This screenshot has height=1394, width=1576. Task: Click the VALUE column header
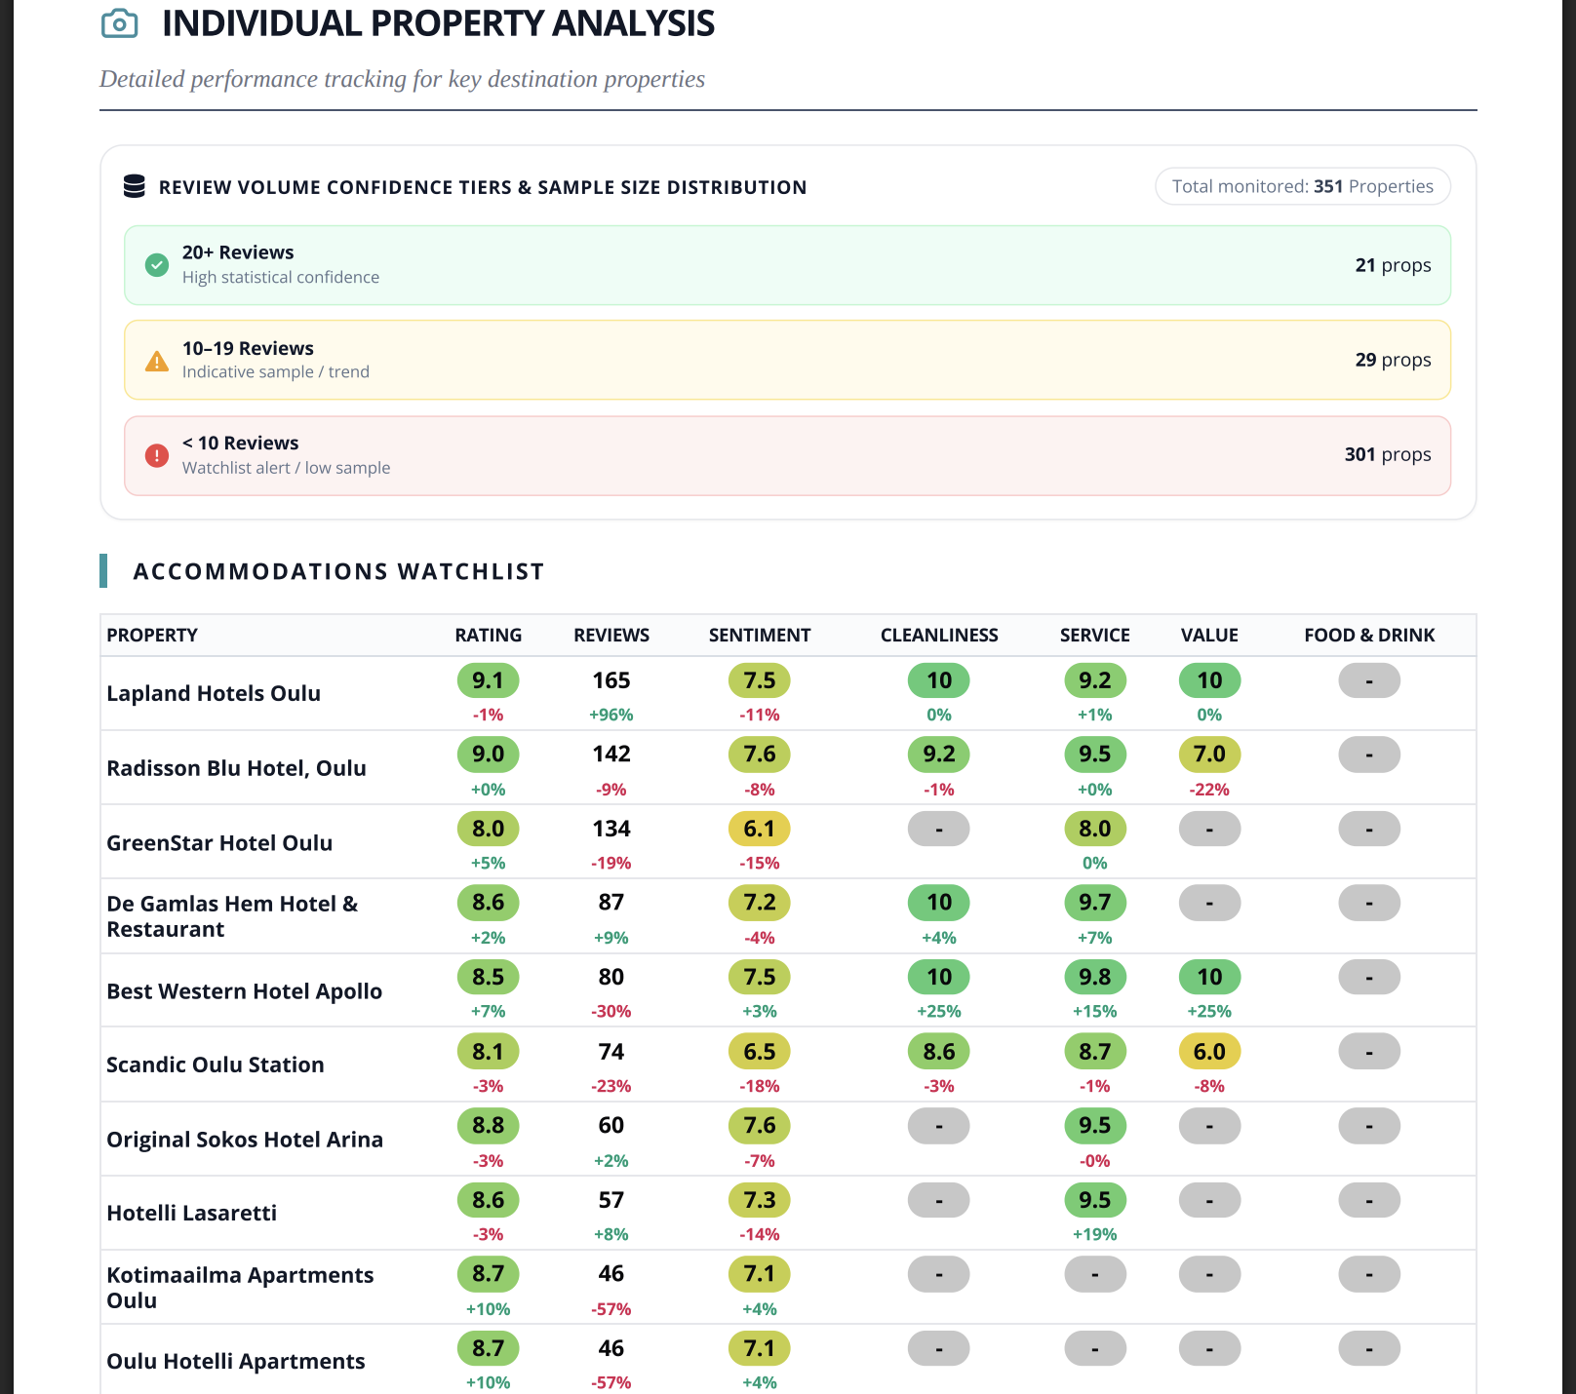(x=1209, y=635)
